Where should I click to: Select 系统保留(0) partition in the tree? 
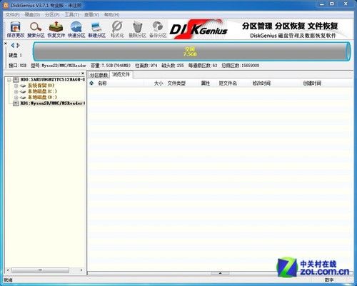click(41, 86)
